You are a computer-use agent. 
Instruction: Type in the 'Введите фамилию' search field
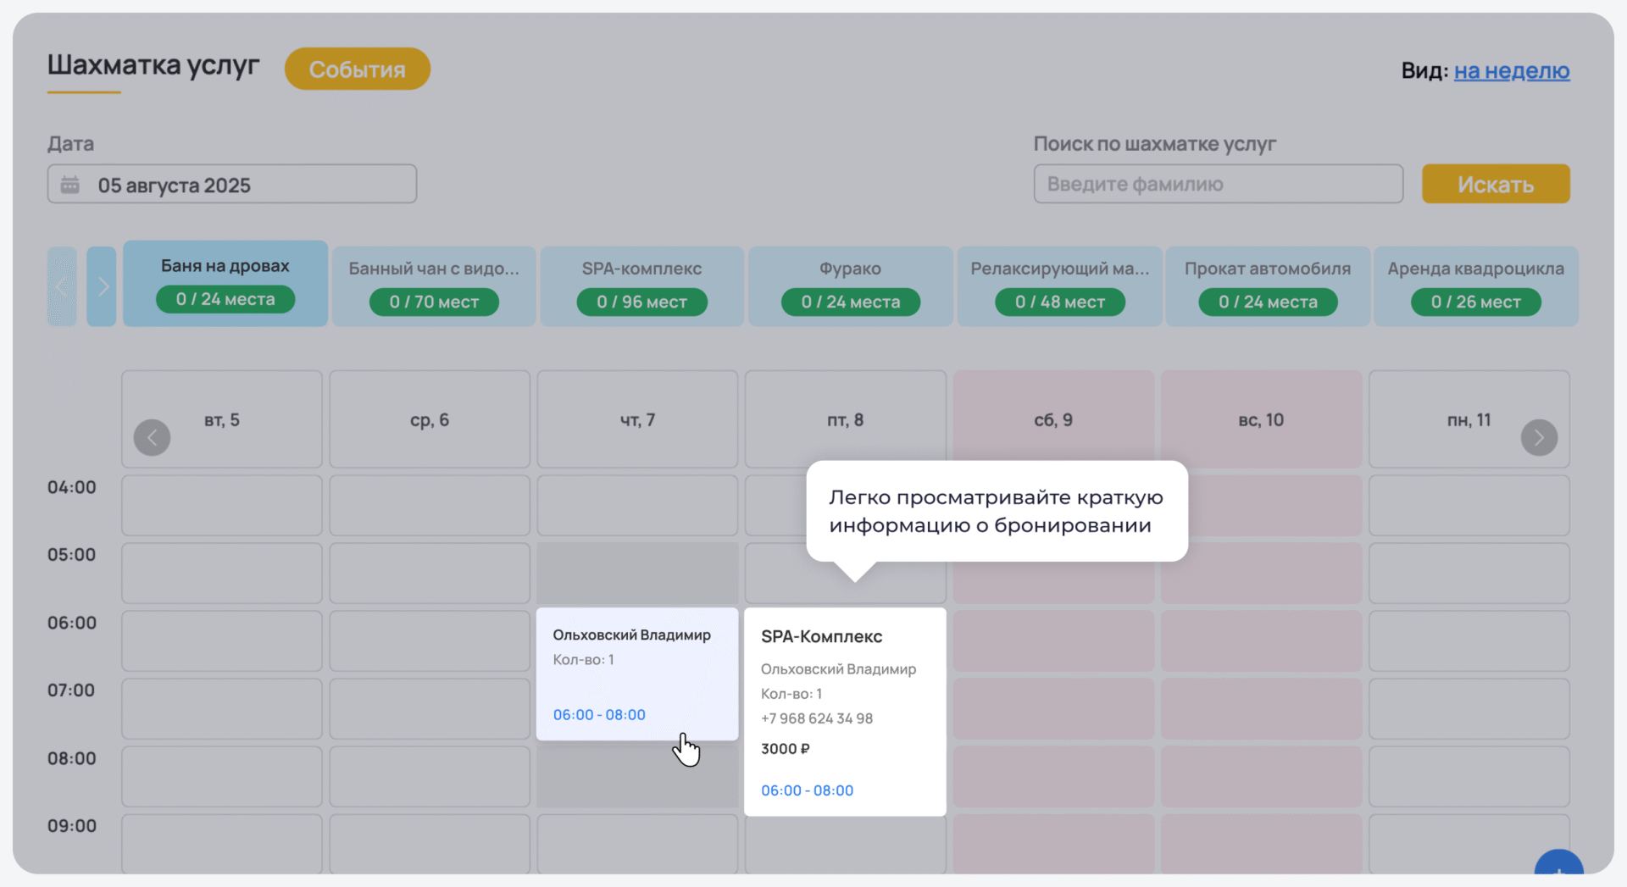pyautogui.click(x=1218, y=185)
